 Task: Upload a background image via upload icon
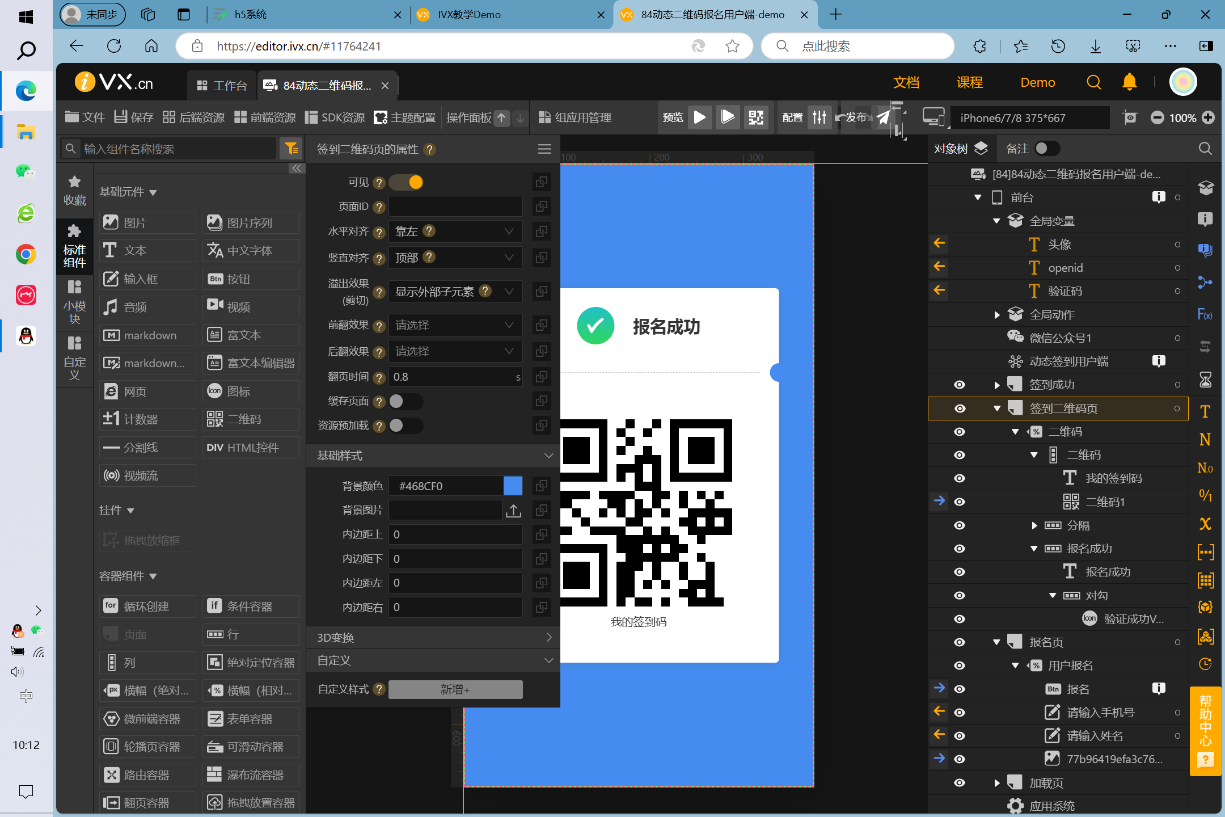[x=513, y=510]
